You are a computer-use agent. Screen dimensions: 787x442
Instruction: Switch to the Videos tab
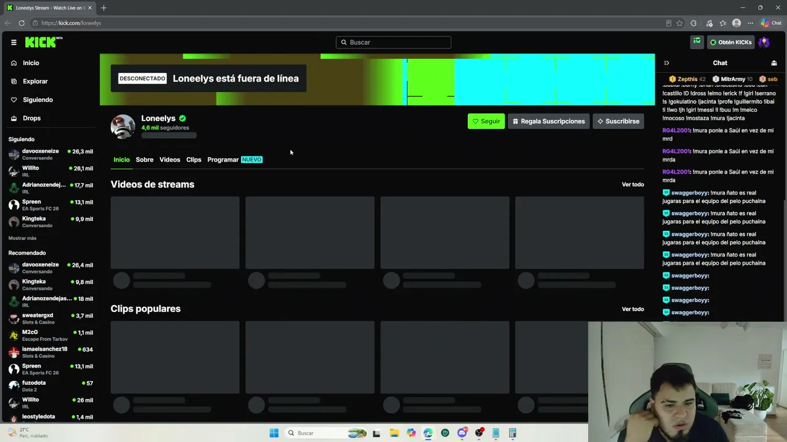coord(170,160)
